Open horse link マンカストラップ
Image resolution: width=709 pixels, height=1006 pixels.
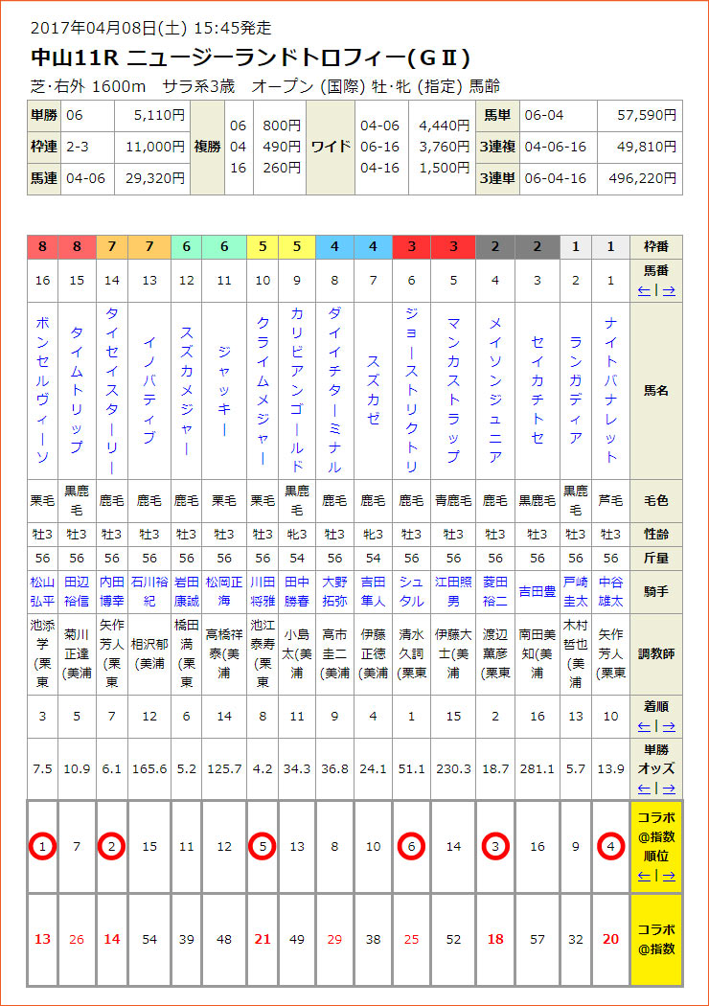point(453,391)
